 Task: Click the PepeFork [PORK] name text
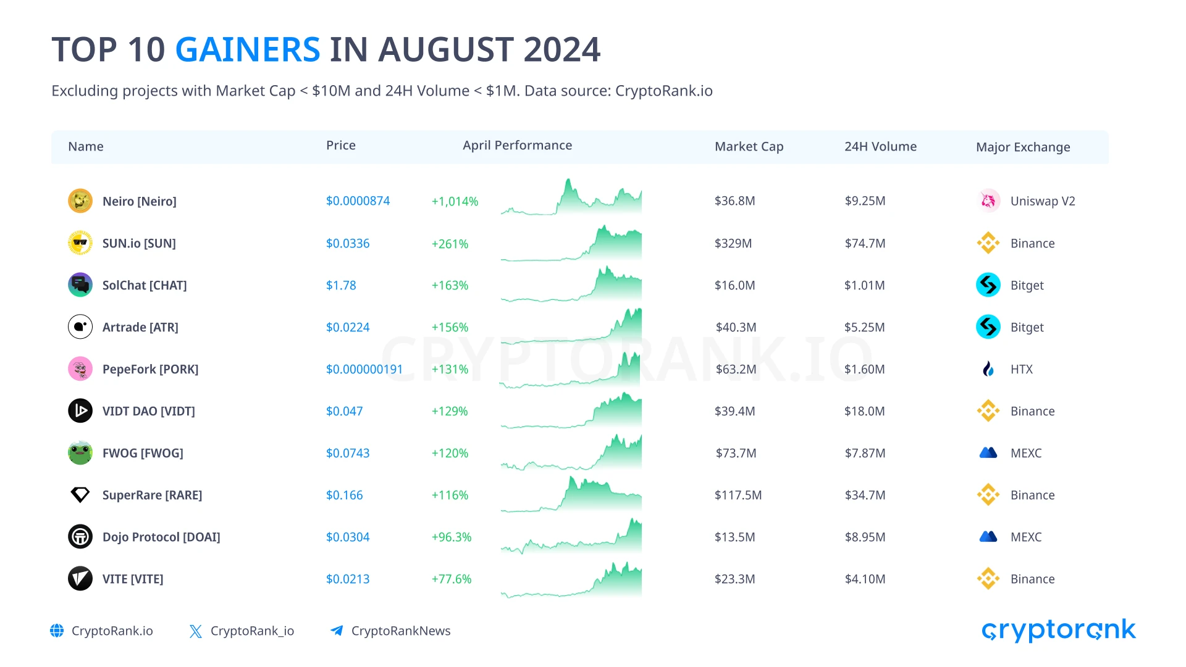coord(151,369)
